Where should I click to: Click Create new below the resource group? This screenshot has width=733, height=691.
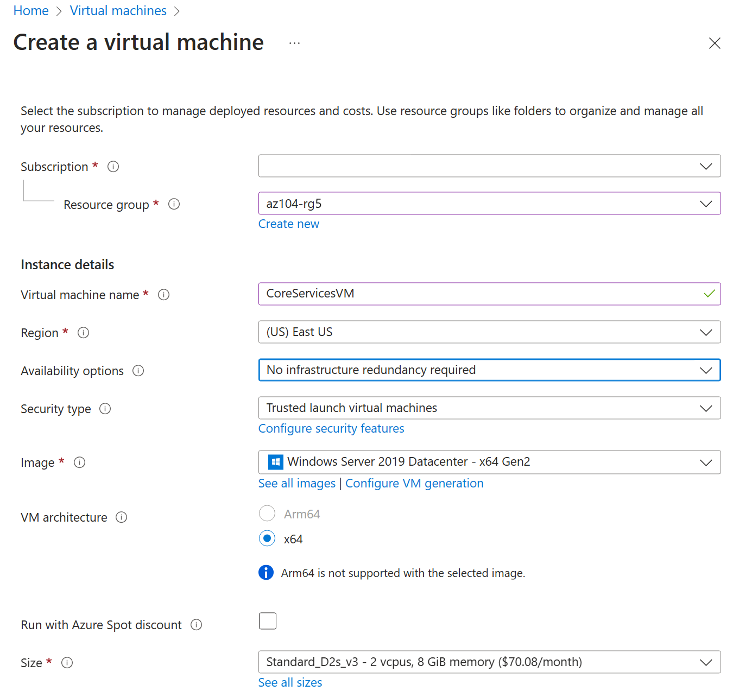tap(288, 224)
